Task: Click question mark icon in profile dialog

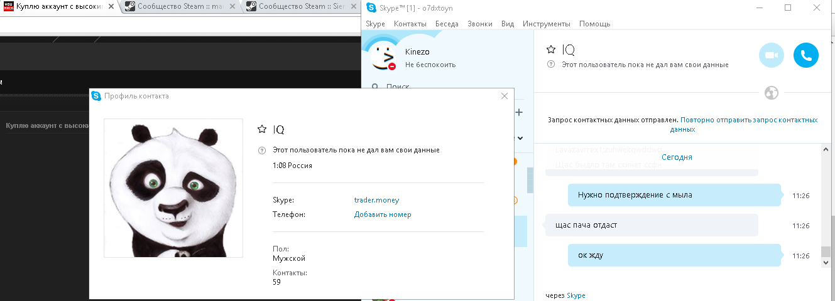Action: pos(262,150)
